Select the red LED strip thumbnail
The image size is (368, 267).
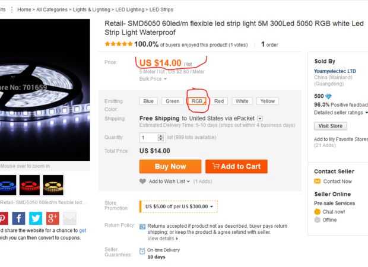coord(30,185)
